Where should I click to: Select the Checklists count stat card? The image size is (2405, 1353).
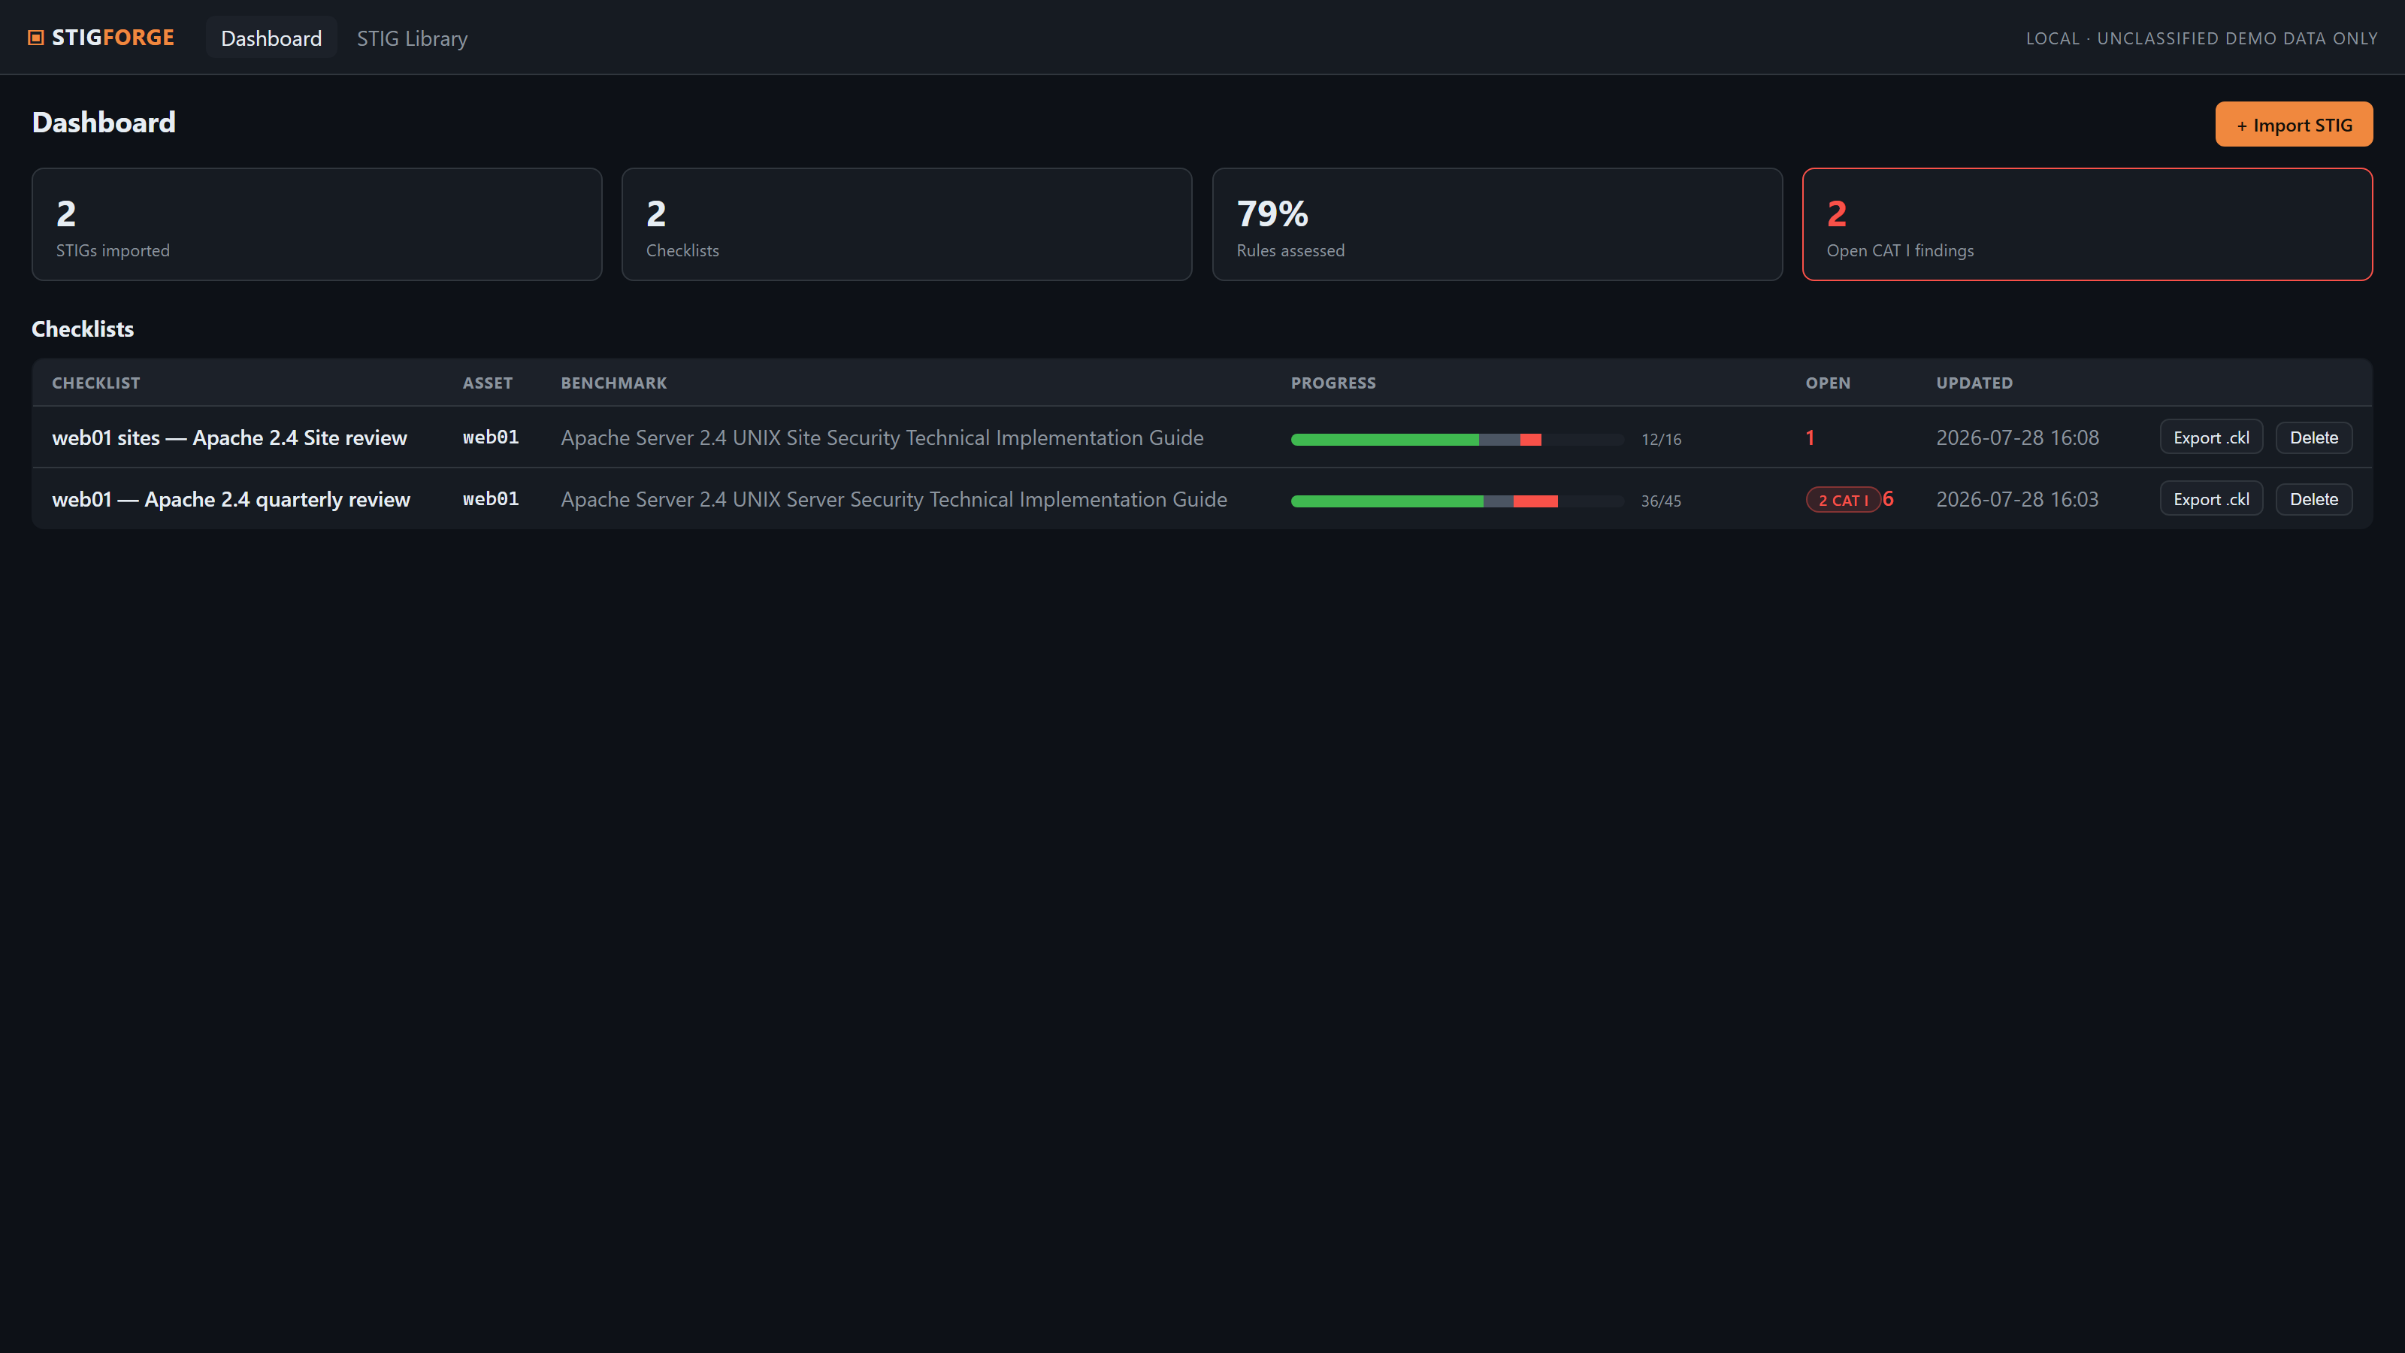[906, 224]
